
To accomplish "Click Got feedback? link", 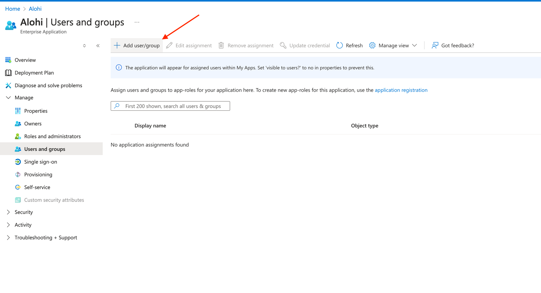I will 458,45.
